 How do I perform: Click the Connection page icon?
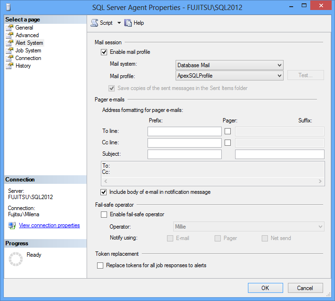[x=10, y=58]
